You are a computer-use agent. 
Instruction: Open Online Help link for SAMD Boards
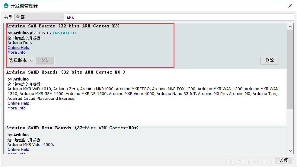pyautogui.click(x=18, y=103)
